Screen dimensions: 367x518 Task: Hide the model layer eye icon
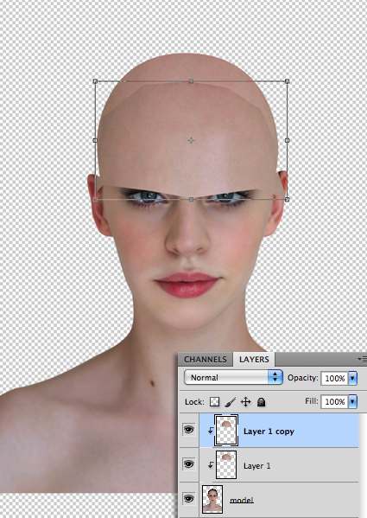[x=188, y=498]
